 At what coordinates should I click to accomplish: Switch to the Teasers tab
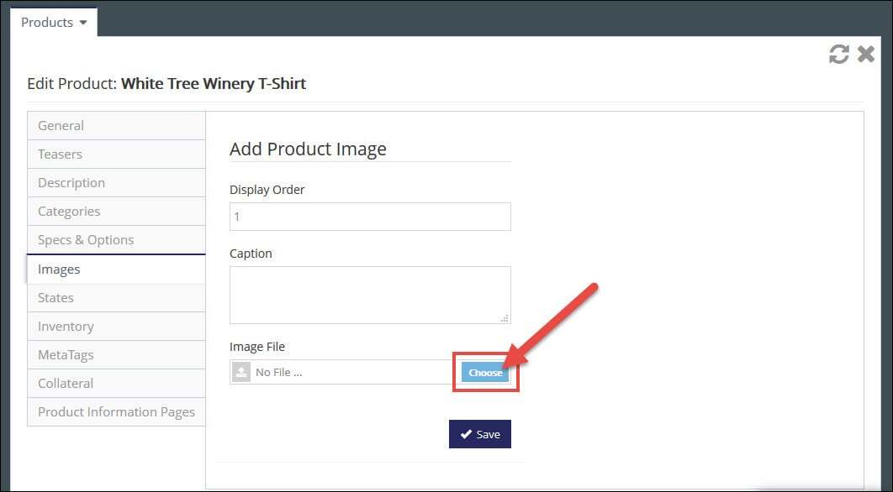[116, 154]
